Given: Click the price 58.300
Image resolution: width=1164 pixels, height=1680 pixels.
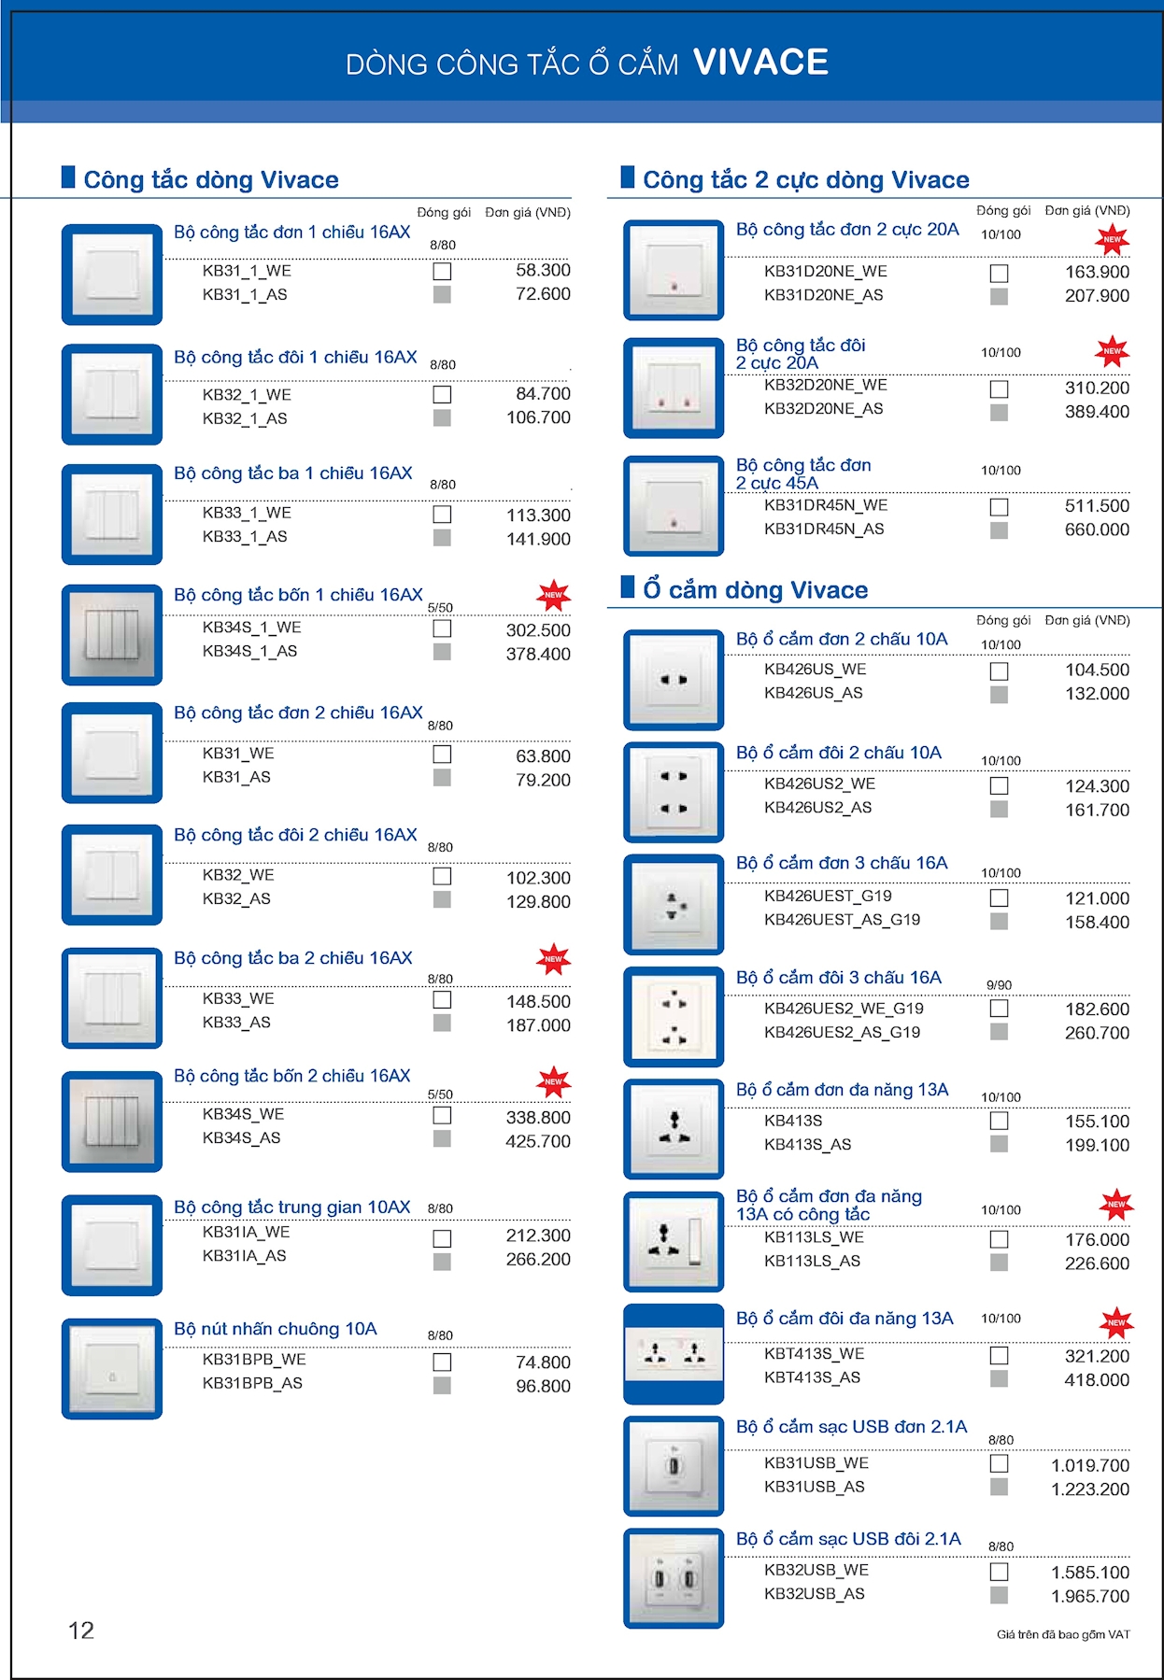Looking at the screenshot, I should [x=543, y=270].
